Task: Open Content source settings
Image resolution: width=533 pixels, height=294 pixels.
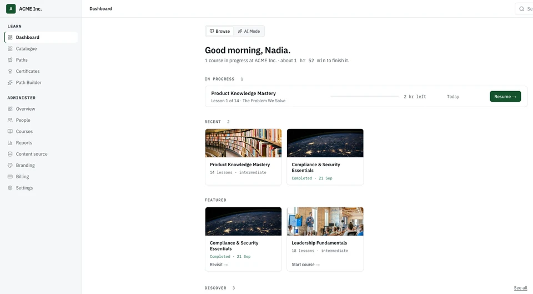Action: (x=41, y=154)
